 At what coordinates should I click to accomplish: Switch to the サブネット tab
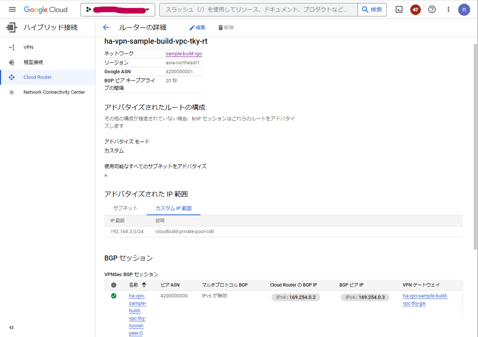[x=125, y=208]
